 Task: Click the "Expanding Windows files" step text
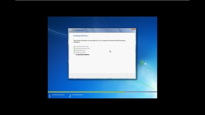coord(83,49)
